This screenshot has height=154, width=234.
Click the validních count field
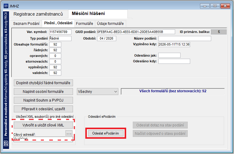click(x=55, y=73)
